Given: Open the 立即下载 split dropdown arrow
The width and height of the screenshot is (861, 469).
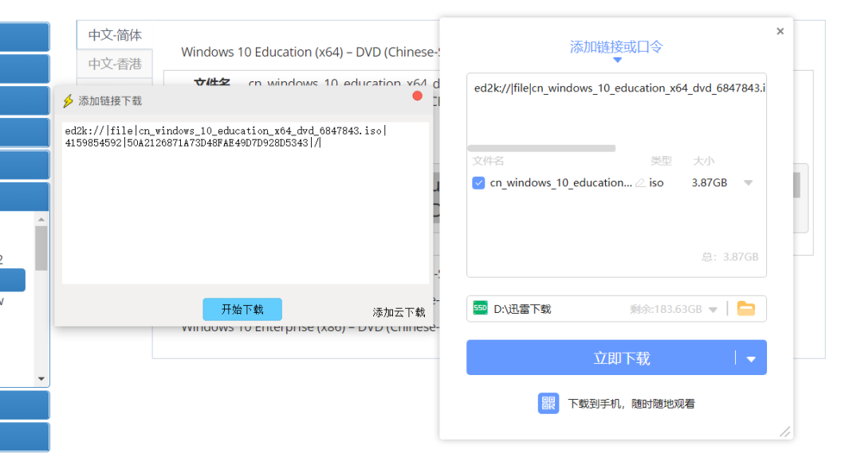Looking at the screenshot, I should (x=751, y=359).
